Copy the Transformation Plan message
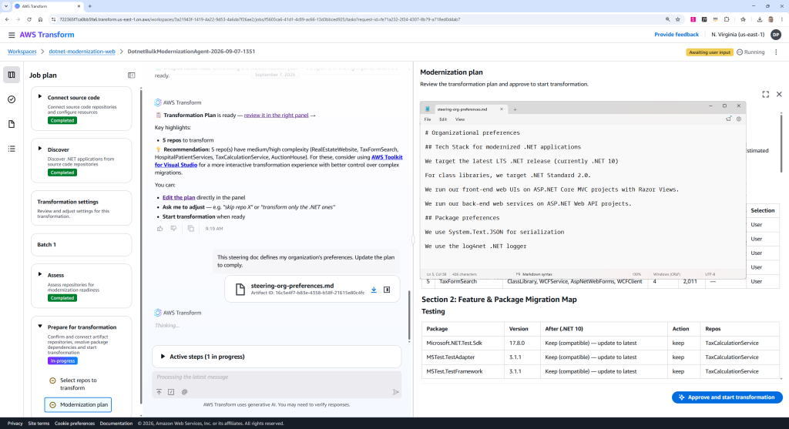The width and height of the screenshot is (789, 429). 191,228
